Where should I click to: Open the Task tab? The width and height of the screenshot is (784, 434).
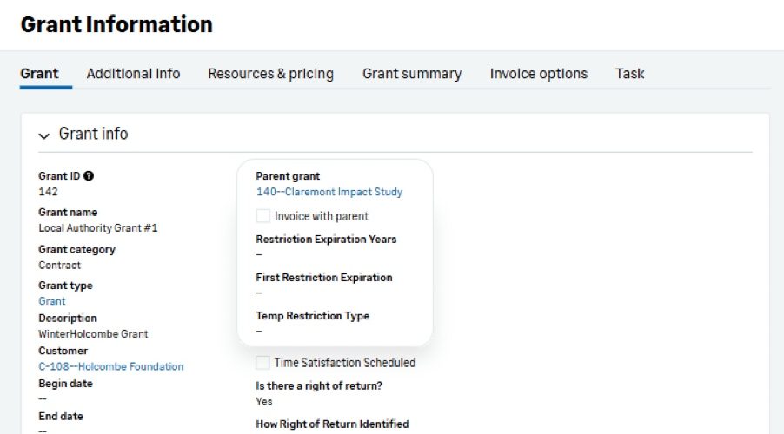[x=629, y=74]
